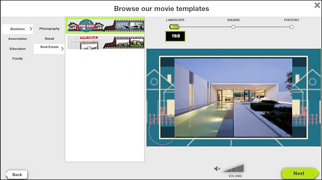Expand the Business category arrow
The image size is (322, 180).
[x=31, y=29]
